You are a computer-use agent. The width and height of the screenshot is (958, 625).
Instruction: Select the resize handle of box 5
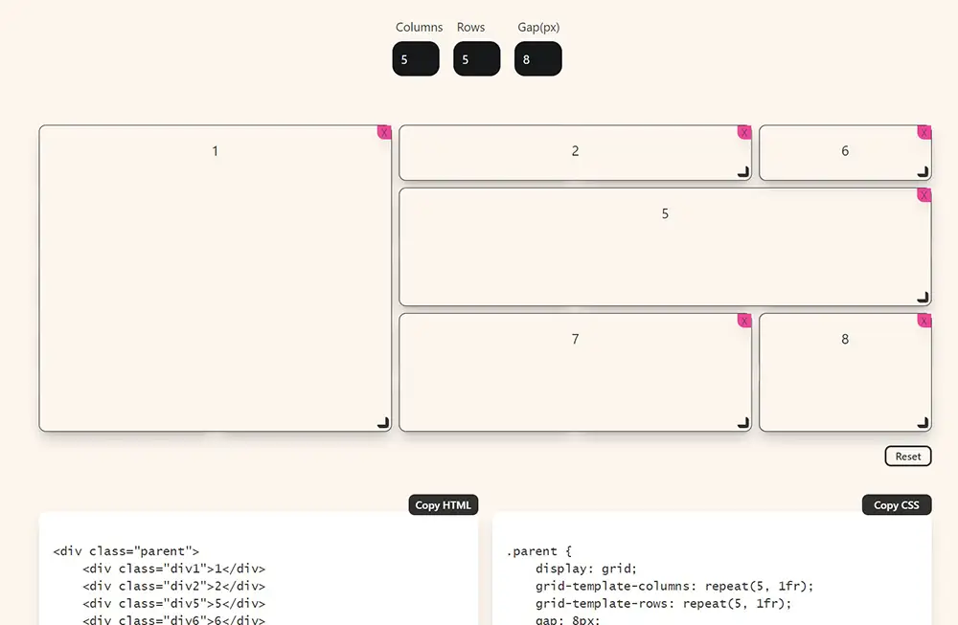(x=924, y=298)
